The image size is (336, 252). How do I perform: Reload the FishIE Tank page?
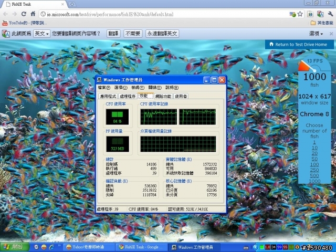point(24,14)
